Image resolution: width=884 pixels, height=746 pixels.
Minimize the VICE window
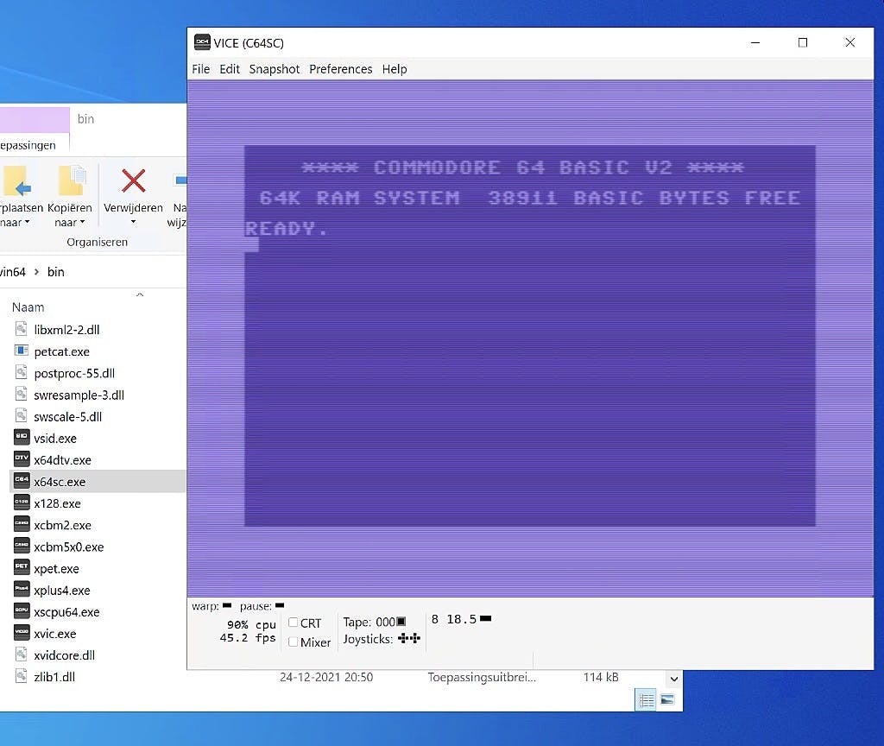[755, 42]
